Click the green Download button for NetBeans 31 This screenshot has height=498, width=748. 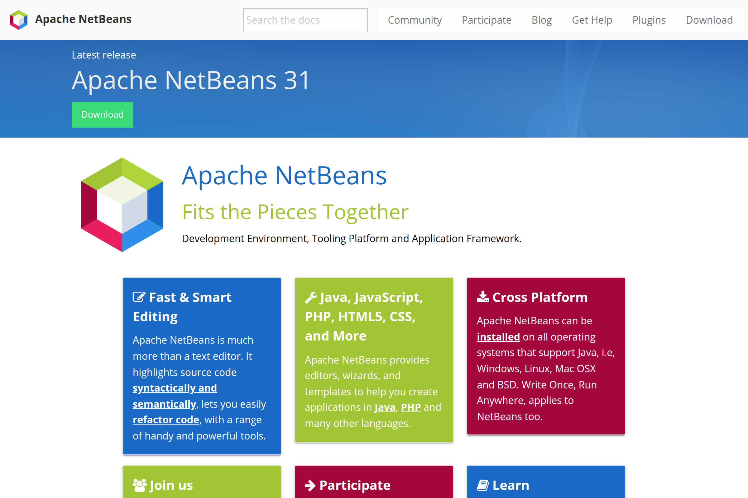(103, 115)
